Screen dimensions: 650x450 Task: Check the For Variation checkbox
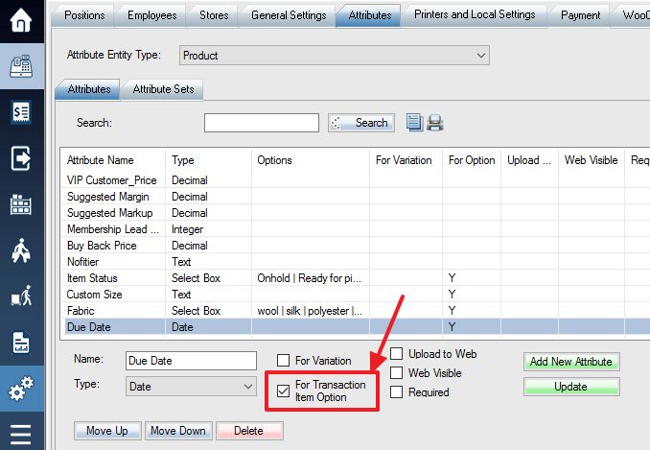click(x=283, y=360)
